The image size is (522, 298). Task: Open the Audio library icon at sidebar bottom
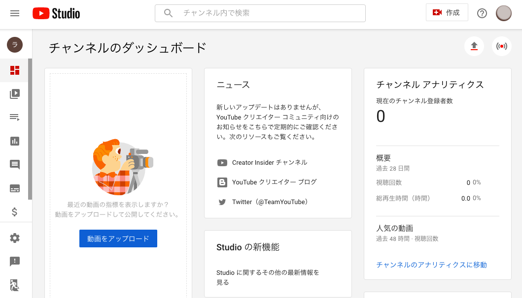(15, 285)
